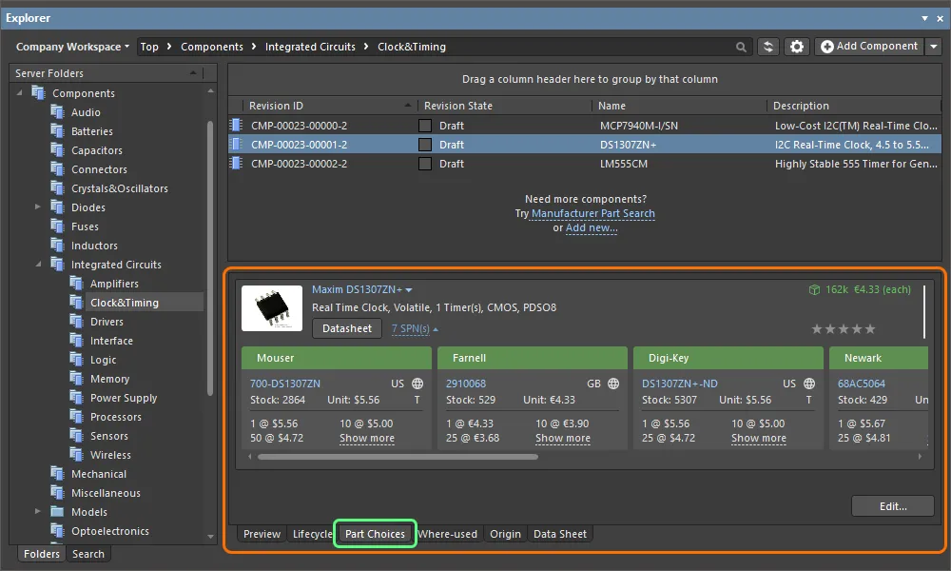Image resolution: width=951 pixels, height=571 pixels.
Task: Rate the part with five stars
Action: pos(870,329)
